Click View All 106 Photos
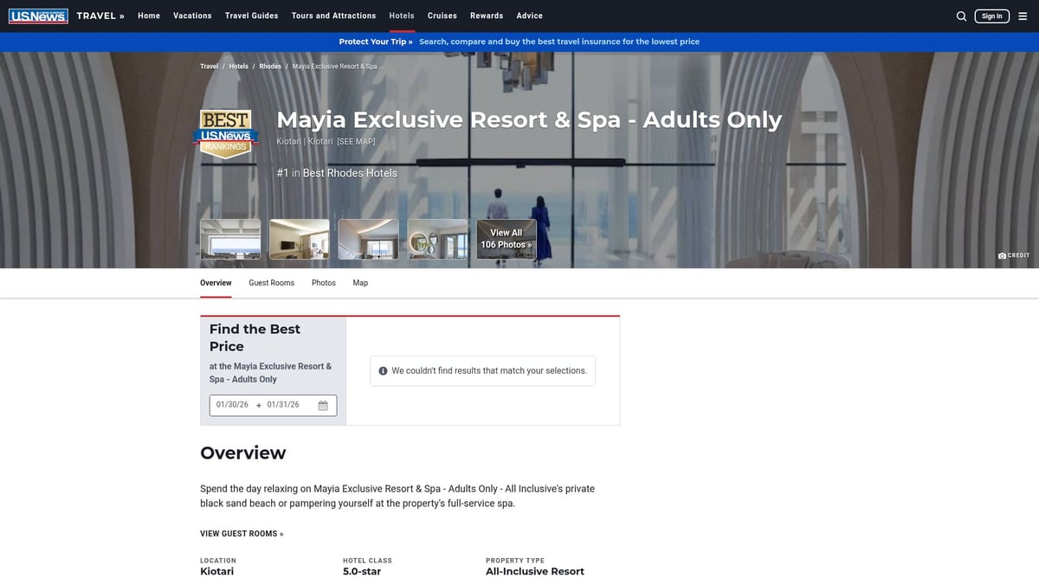 [x=506, y=238]
